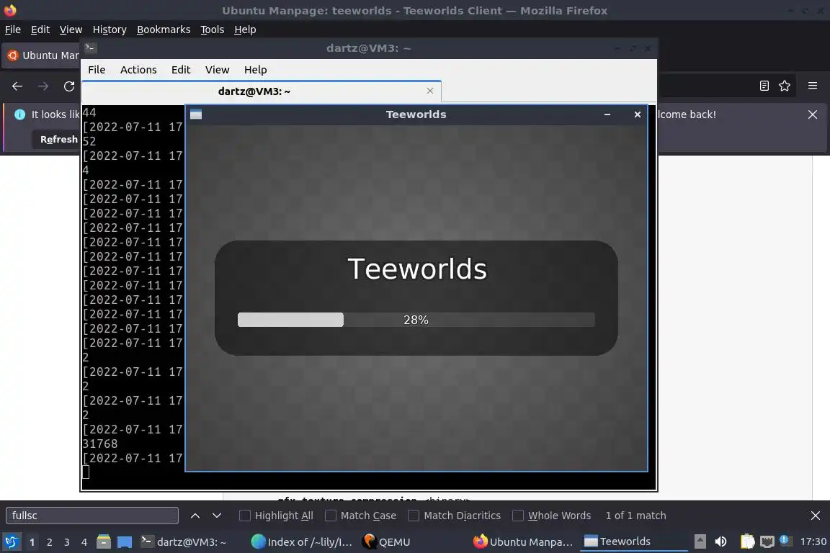Bookmark this page with the star icon
This screenshot has width=830, height=553.
(x=785, y=86)
